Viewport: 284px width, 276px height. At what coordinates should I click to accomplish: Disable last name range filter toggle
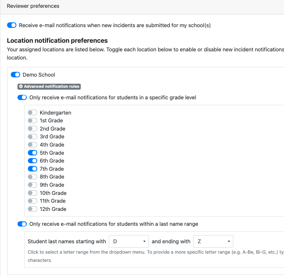22,224
